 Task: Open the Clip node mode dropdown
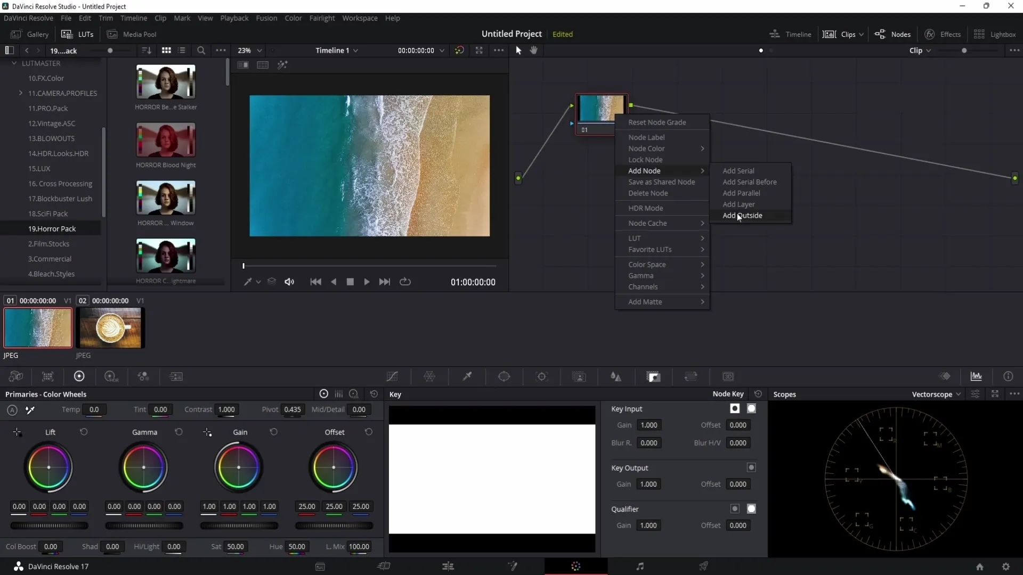tap(920, 50)
